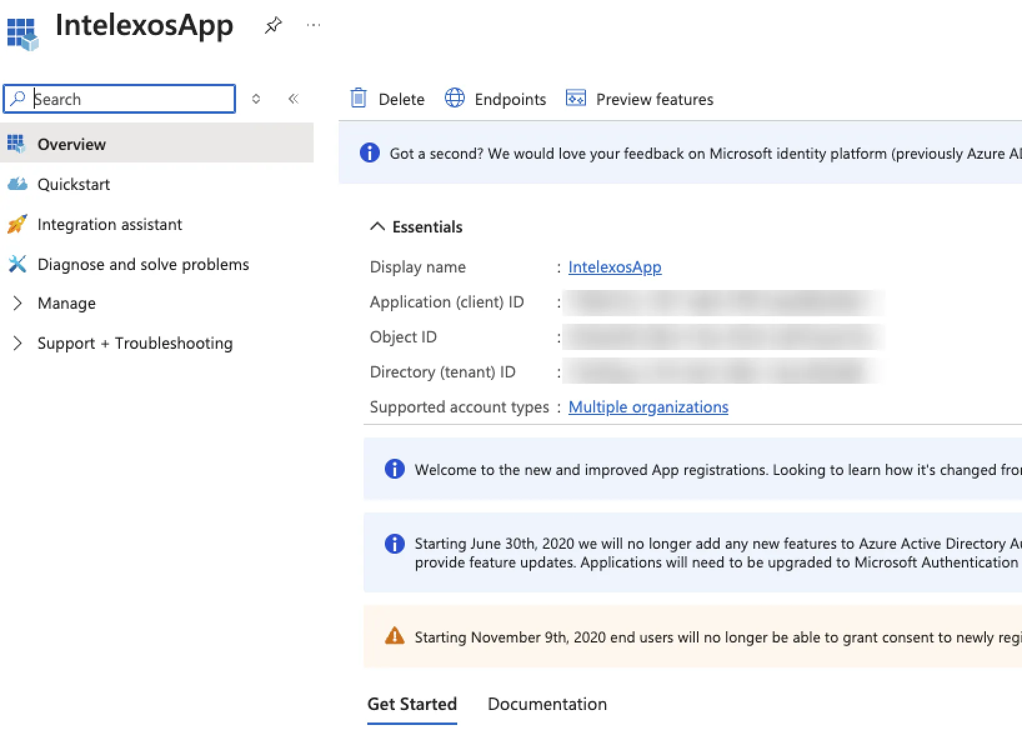Screen dimensions: 1022x755
Task: Switch to the Documentation tab
Action: pyautogui.click(x=547, y=704)
